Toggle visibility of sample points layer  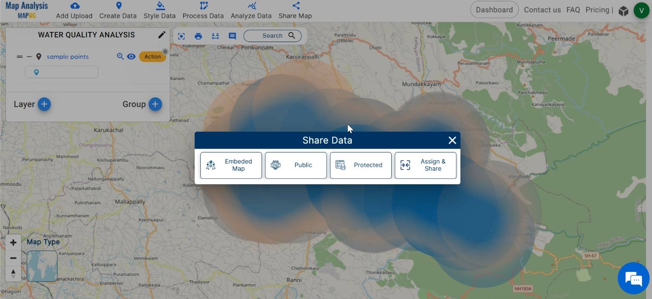(x=131, y=56)
